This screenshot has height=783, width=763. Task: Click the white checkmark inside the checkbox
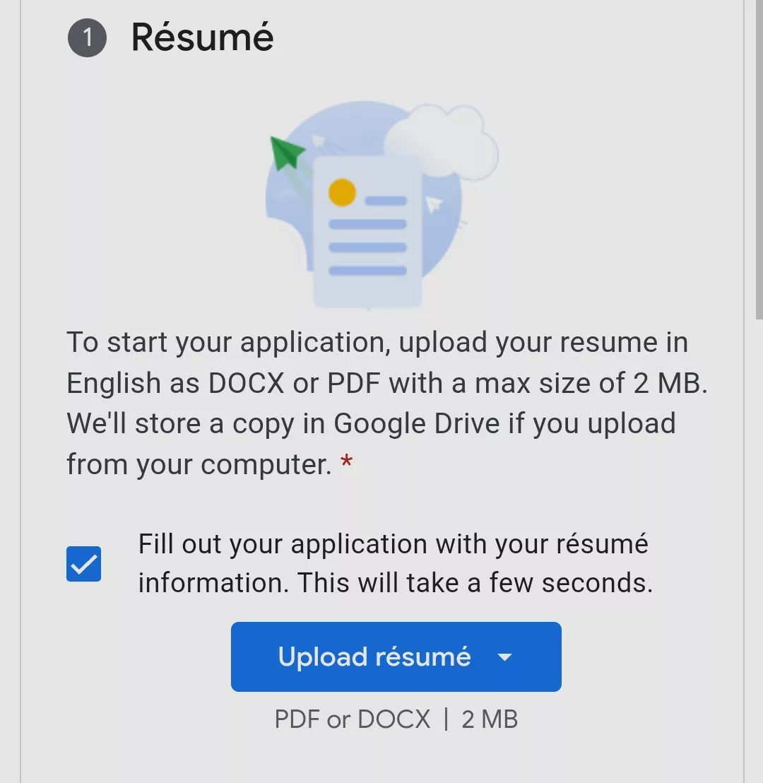coord(84,564)
